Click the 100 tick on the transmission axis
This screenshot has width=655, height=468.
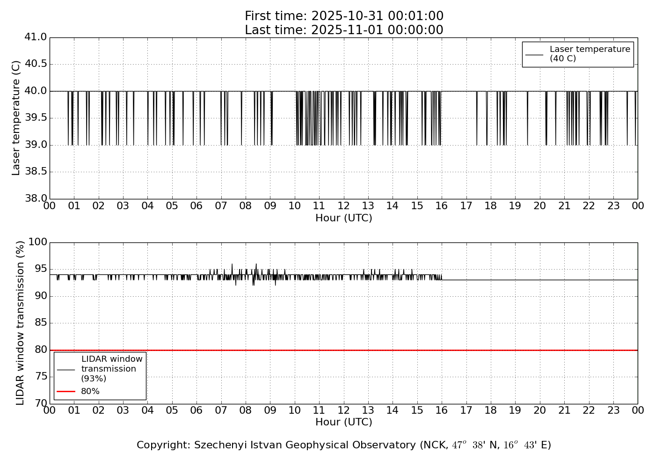point(38,242)
